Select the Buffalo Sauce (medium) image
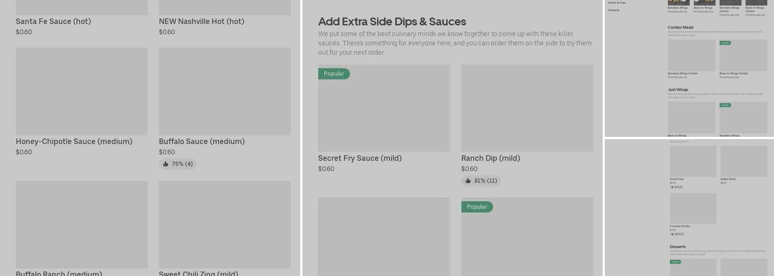 point(225,91)
